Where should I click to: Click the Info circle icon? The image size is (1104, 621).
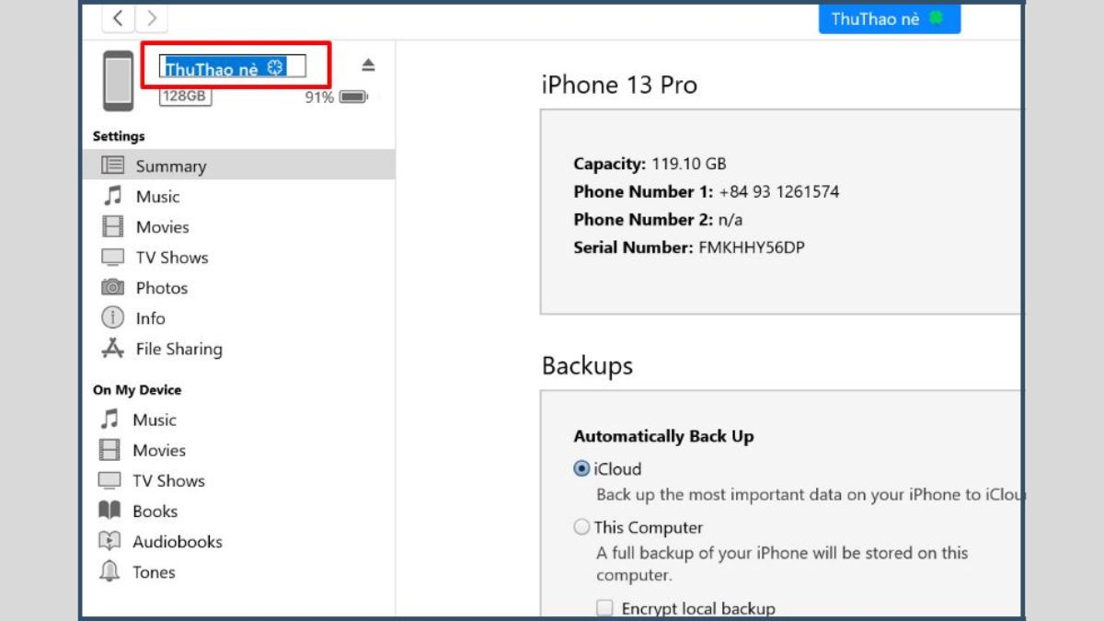click(112, 318)
